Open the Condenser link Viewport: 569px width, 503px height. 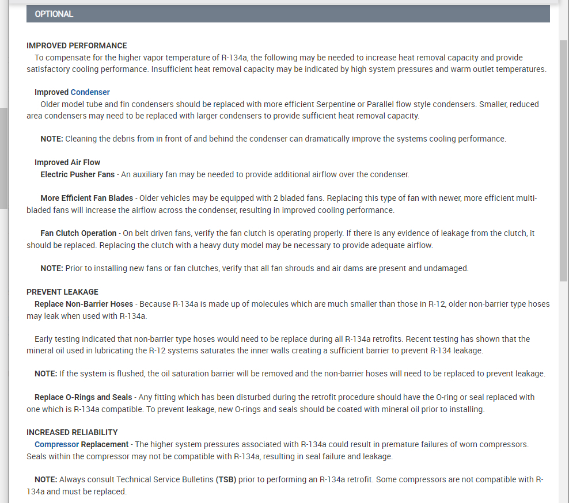90,92
